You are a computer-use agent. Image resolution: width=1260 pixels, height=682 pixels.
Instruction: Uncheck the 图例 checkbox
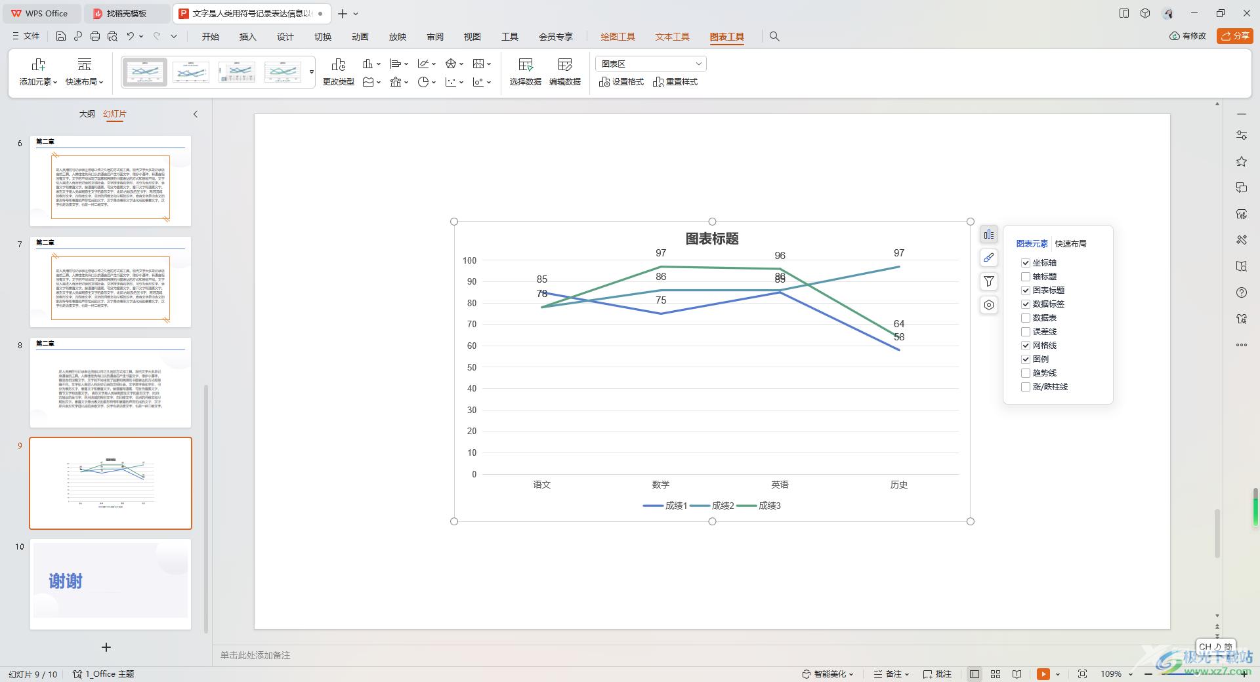[x=1025, y=359]
